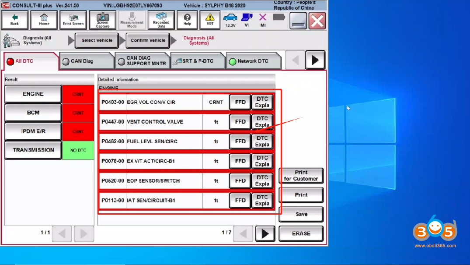Viewport: 470px width, 265px height.
Task: Open FFD for P0403-00 EGR code
Action: 240,102
